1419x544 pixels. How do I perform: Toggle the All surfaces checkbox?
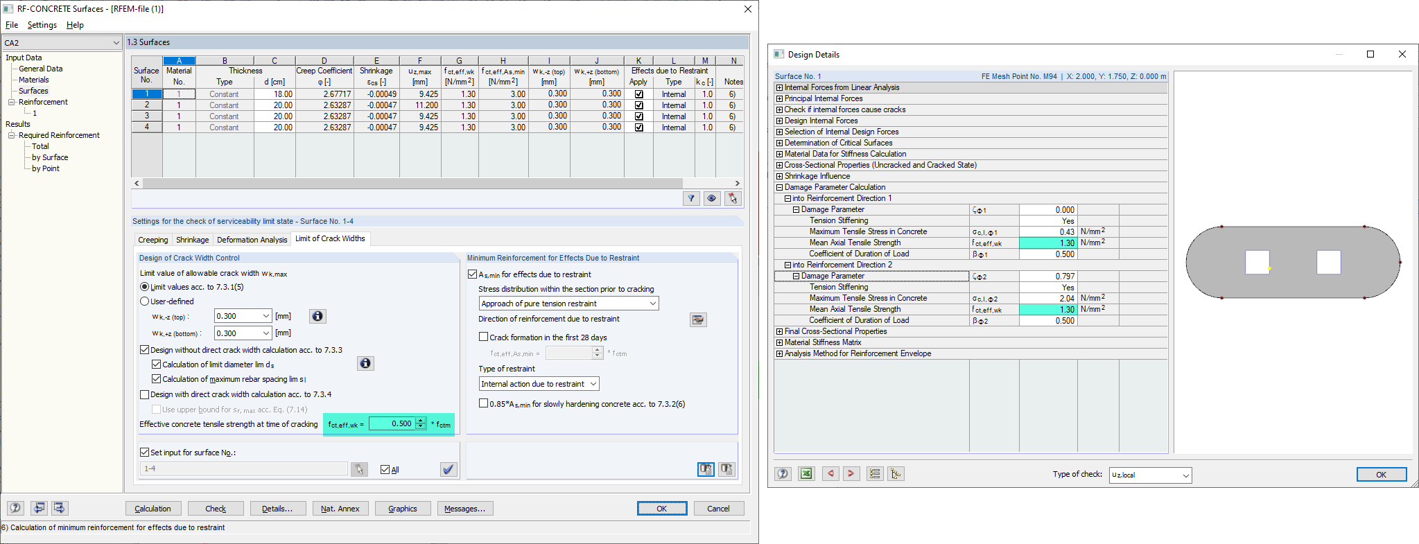pyautogui.click(x=385, y=470)
